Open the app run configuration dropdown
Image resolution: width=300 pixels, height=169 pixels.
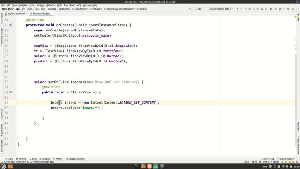(x=199, y=9)
